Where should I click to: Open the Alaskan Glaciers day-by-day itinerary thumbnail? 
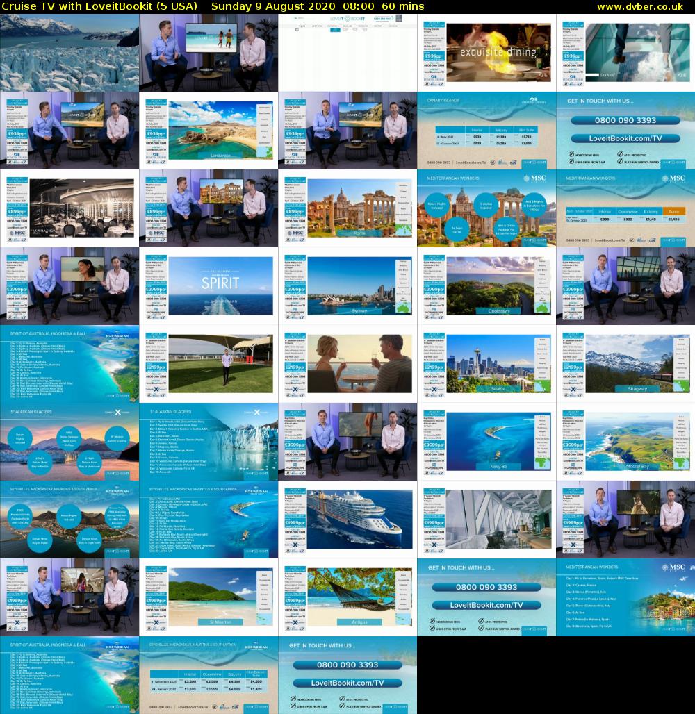pos(208,442)
